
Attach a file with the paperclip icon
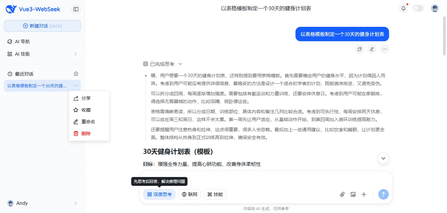pos(342,194)
